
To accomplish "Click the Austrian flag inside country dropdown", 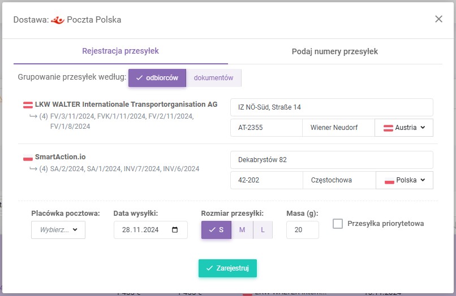I will [x=388, y=128].
